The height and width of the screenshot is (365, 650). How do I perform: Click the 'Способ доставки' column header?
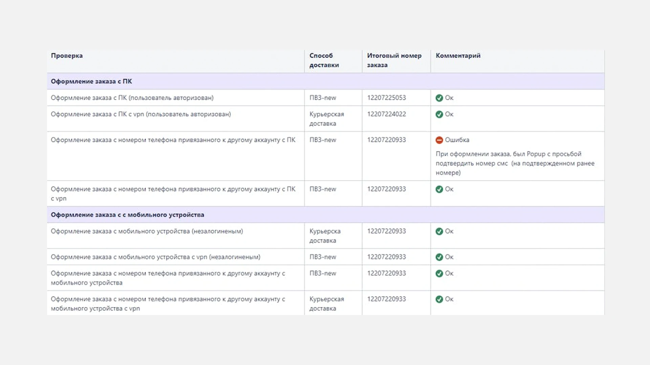pyautogui.click(x=324, y=60)
